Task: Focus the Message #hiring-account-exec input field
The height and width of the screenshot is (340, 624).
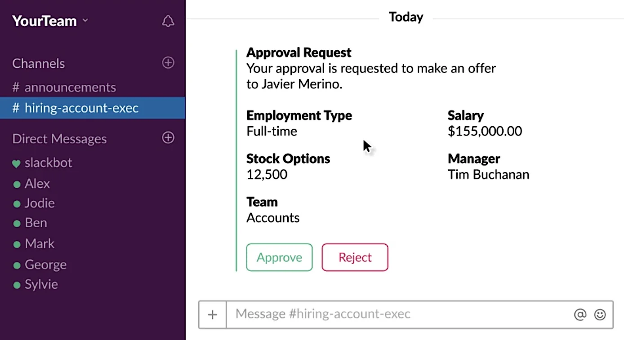Action: pyautogui.click(x=398, y=314)
